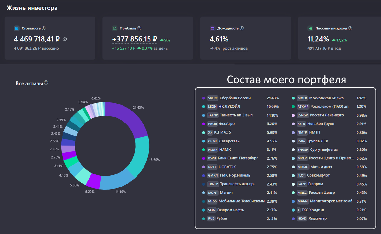Click the green dot beside NLMK
This screenshot has height=234, width=381.
click(204, 149)
